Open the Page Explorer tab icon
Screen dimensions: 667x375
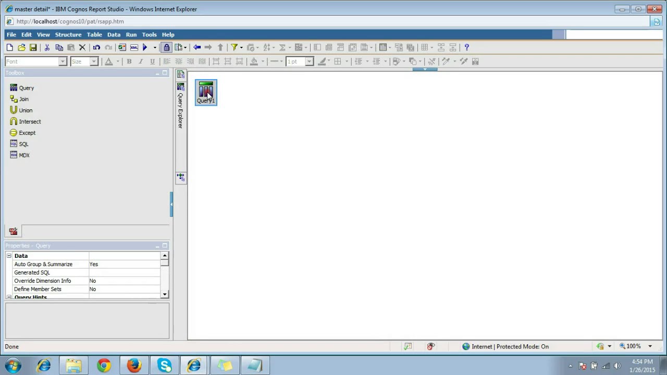(181, 74)
